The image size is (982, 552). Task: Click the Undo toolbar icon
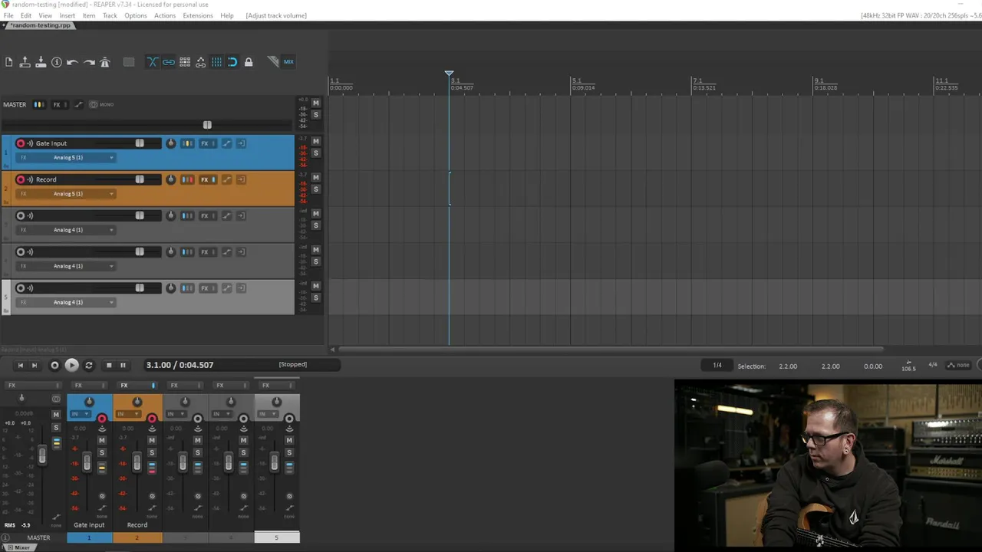(x=72, y=62)
